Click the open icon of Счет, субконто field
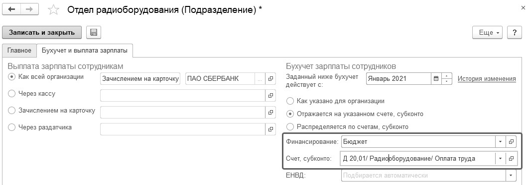This screenshot has height=185, width=528. (x=511, y=159)
